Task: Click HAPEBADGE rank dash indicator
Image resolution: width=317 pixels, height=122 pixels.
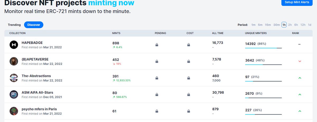Action: click(x=299, y=44)
